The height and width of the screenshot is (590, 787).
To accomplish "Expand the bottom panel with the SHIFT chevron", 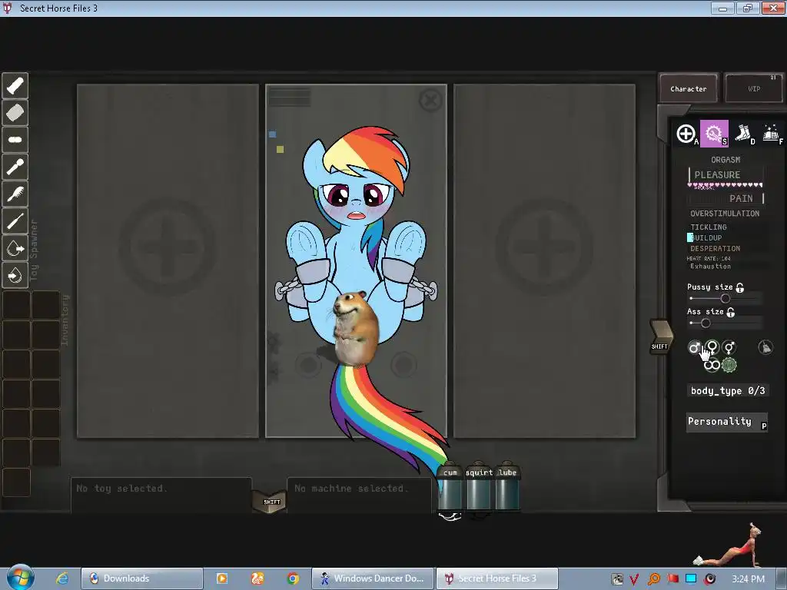I will (x=271, y=501).
